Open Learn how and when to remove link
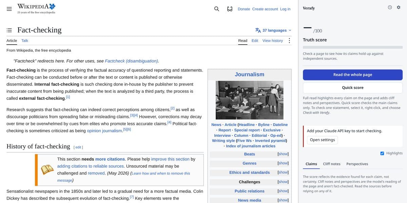This screenshot has height=203, width=407. (x=123, y=177)
